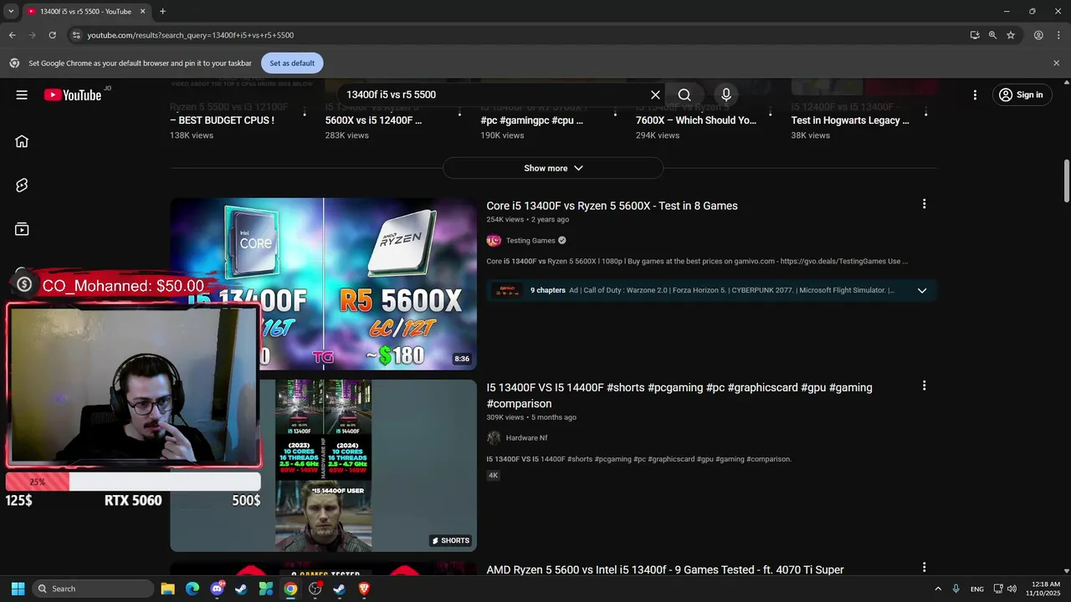Open a new Chrome tab

pos(162,11)
